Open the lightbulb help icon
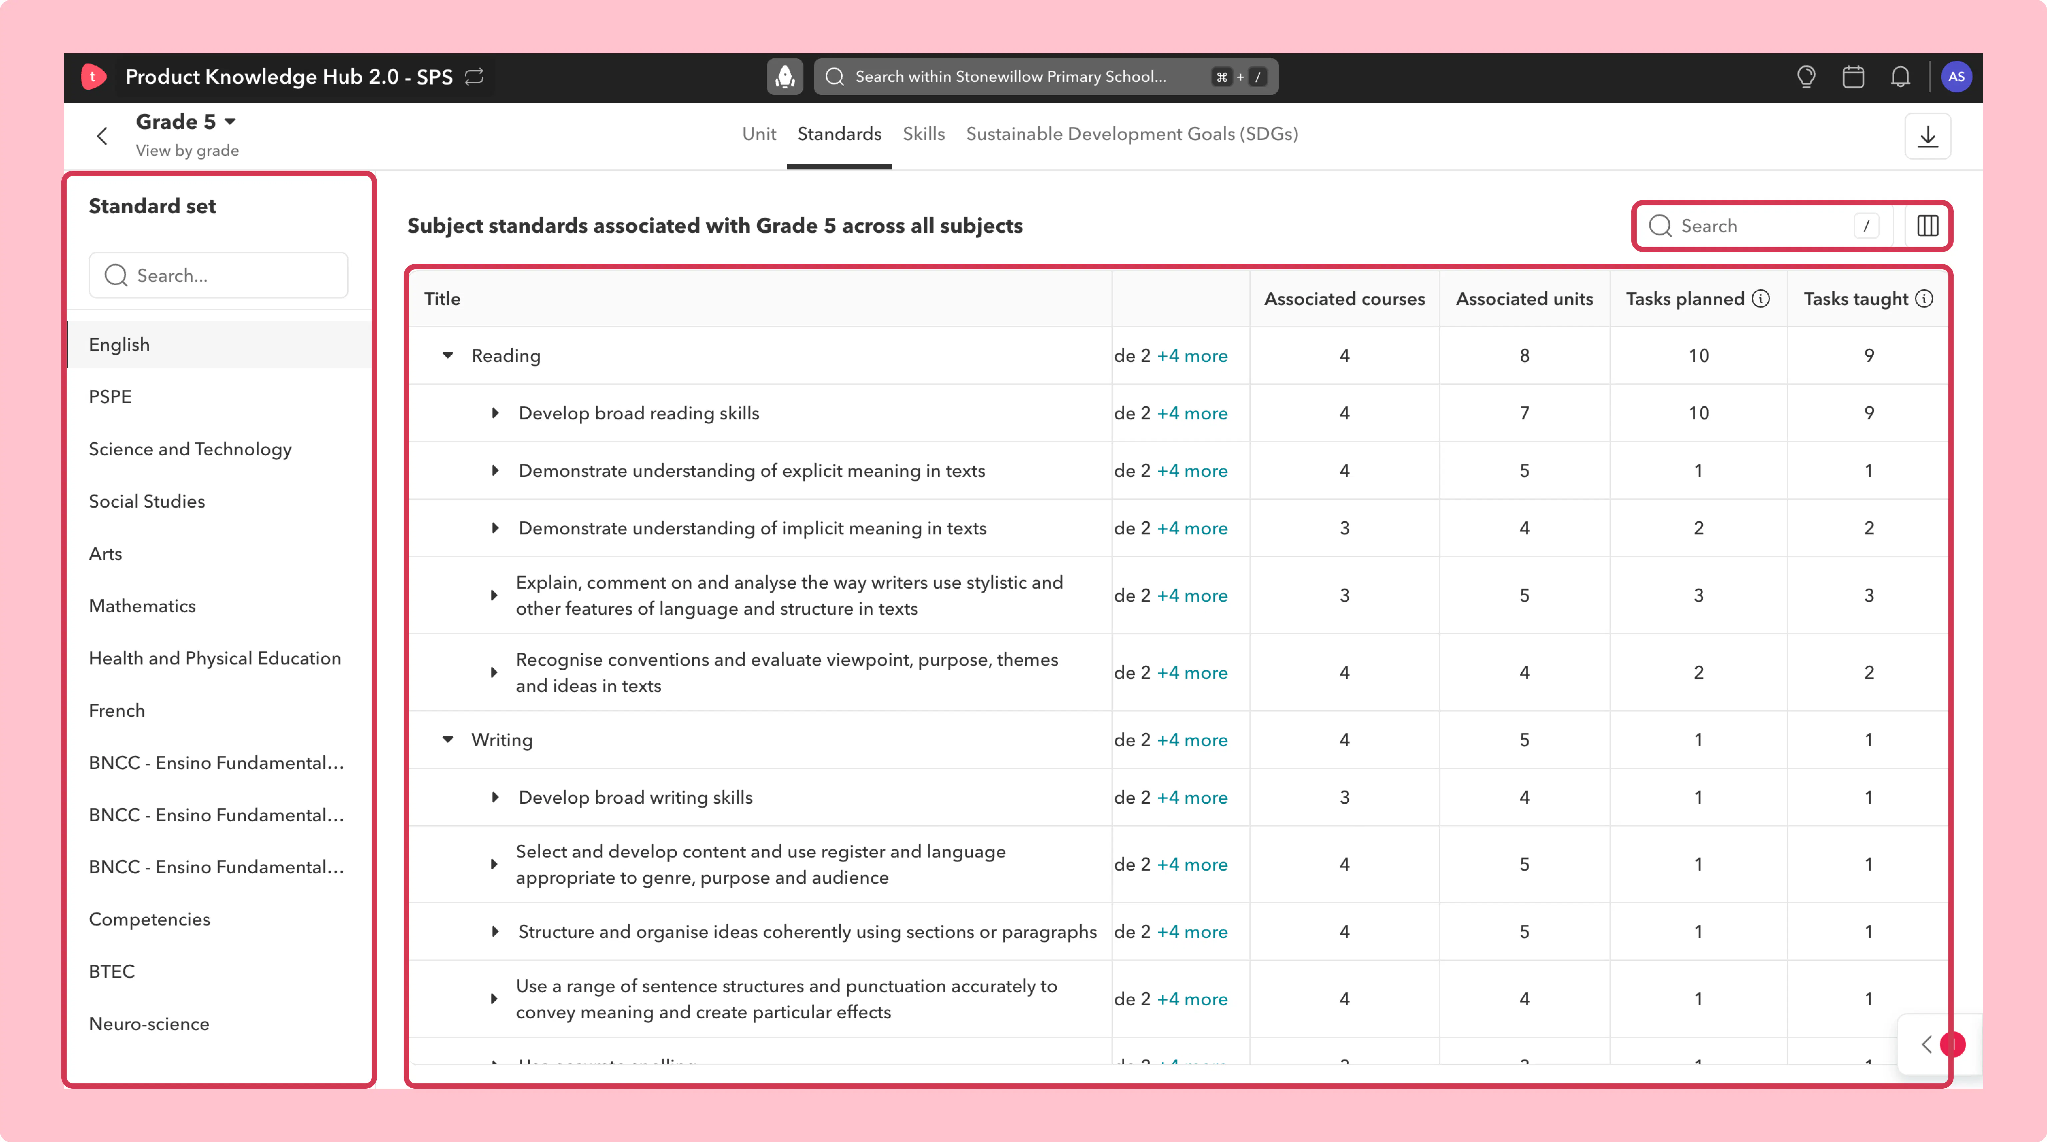The width and height of the screenshot is (2047, 1142). (1806, 76)
